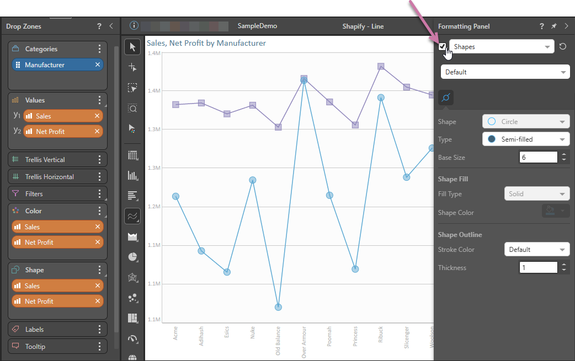575x361 pixels.
Task: Choose the grid table visualization icon
Action: tap(132, 155)
